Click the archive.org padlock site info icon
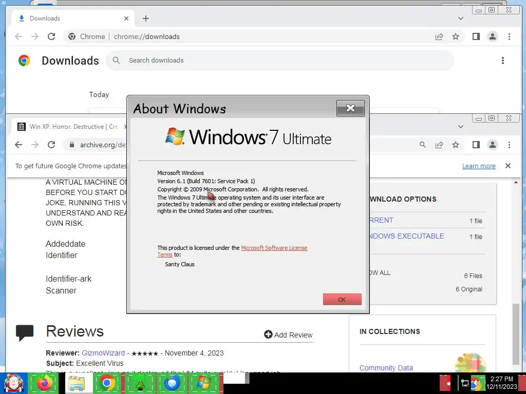 (x=71, y=145)
